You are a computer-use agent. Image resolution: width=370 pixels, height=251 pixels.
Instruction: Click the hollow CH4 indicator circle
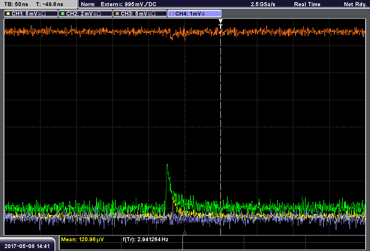(x=172, y=14)
